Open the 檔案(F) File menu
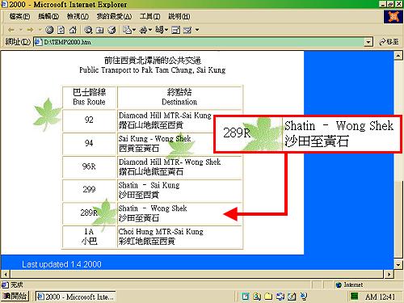 [x=19, y=16]
